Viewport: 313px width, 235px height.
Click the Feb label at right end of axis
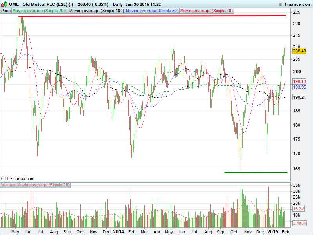coord(285,232)
